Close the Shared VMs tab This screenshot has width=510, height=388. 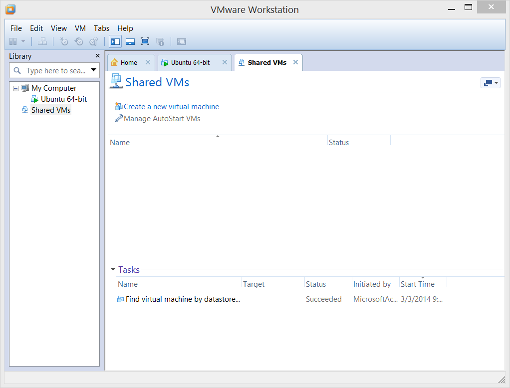pyautogui.click(x=295, y=62)
